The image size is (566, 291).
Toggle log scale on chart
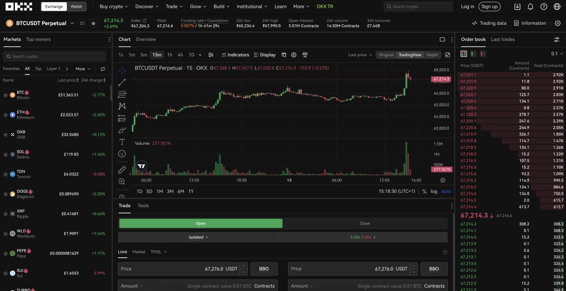(x=433, y=191)
